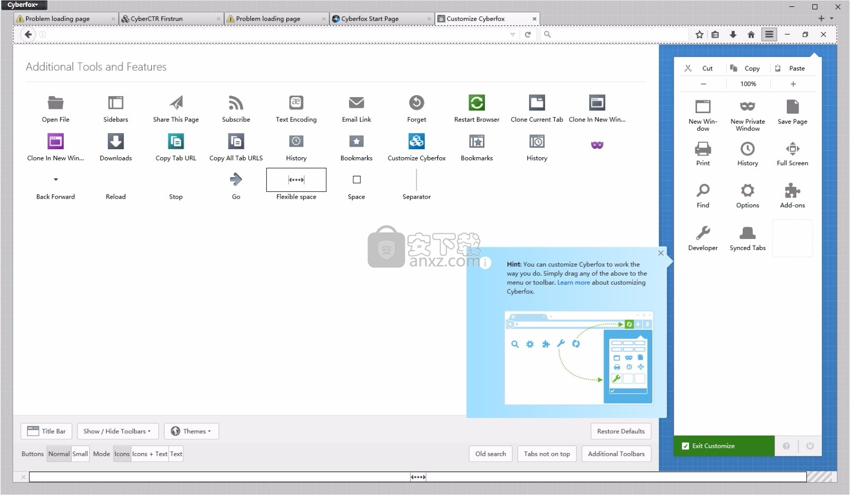Click the Save Page icon in menu panel
Viewport: 850px width, 495px height.
click(792, 107)
